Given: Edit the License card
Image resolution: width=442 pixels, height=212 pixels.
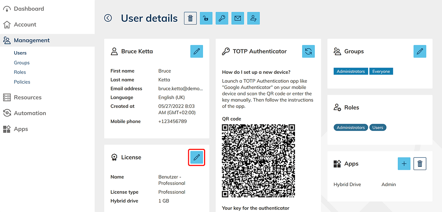Looking at the screenshot, I should (196, 157).
